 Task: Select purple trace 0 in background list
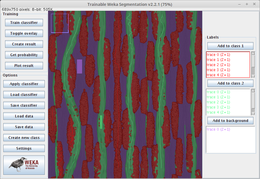click(x=219, y=129)
